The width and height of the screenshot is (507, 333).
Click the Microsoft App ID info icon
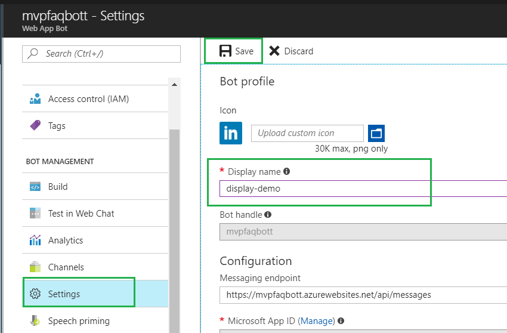[341, 321]
